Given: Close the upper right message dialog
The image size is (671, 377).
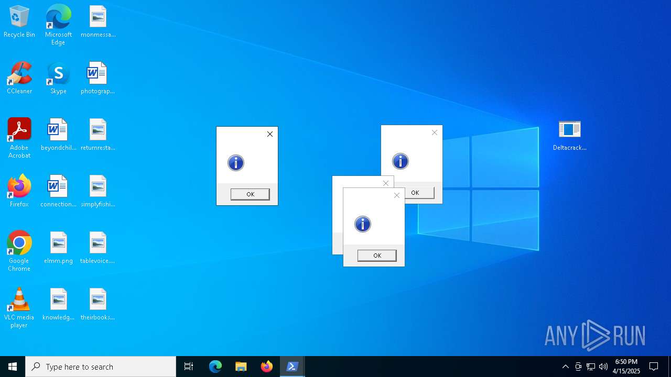Looking at the screenshot, I should tap(435, 132).
